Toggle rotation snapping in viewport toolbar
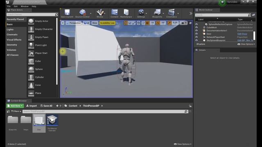Viewport: 262px width, 147px height. pyautogui.click(x=158, y=23)
